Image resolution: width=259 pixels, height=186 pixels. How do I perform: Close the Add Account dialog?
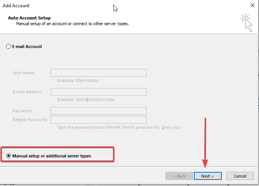(252, 6)
